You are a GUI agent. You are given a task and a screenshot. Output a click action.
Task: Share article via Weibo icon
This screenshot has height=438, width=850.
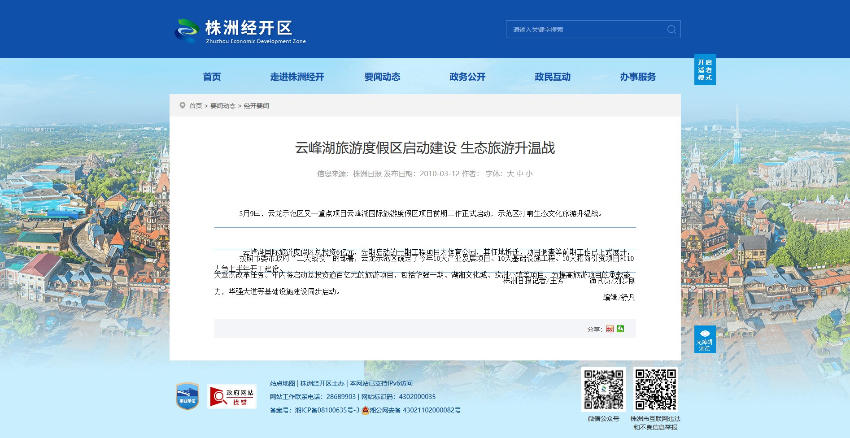(x=610, y=329)
